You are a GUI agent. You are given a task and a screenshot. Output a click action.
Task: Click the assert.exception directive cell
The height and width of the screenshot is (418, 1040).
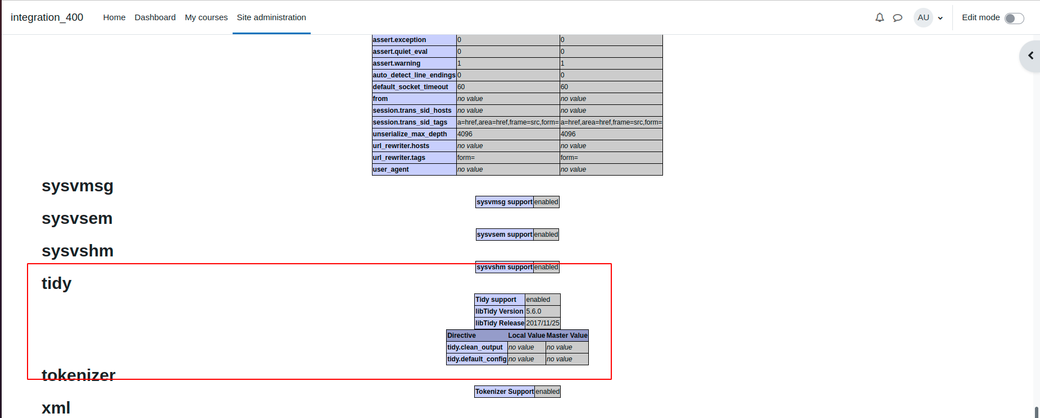pyautogui.click(x=414, y=40)
